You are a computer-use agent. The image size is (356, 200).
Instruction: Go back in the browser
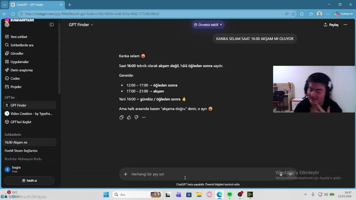[5, 14]
